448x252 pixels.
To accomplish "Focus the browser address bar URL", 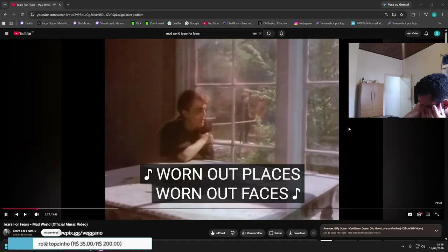I will [91, 15].
